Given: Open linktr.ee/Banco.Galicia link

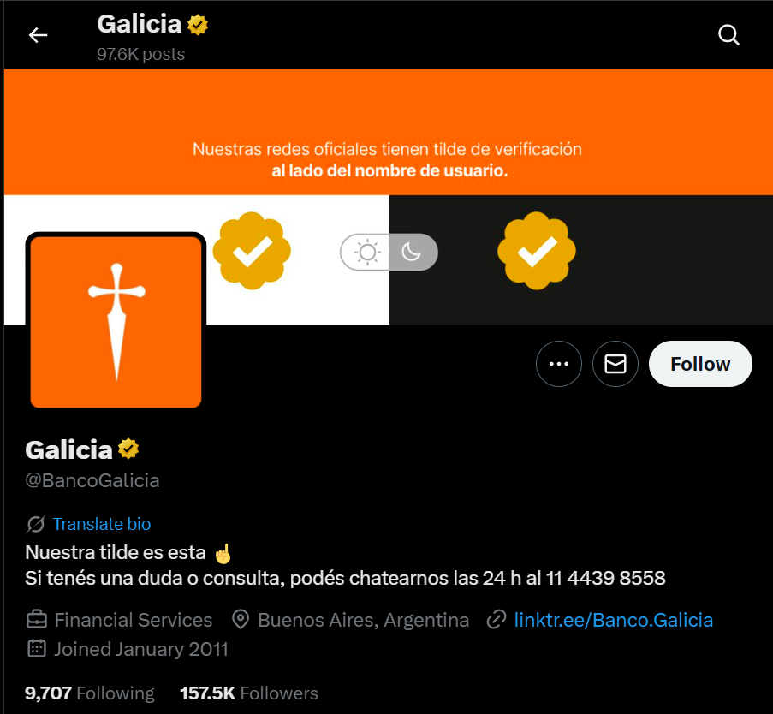Looking at the screenshot, I should pos(613,620).
